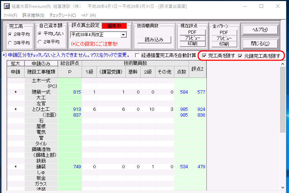
Task: Click the 拡大 header button
Action: 15,63
